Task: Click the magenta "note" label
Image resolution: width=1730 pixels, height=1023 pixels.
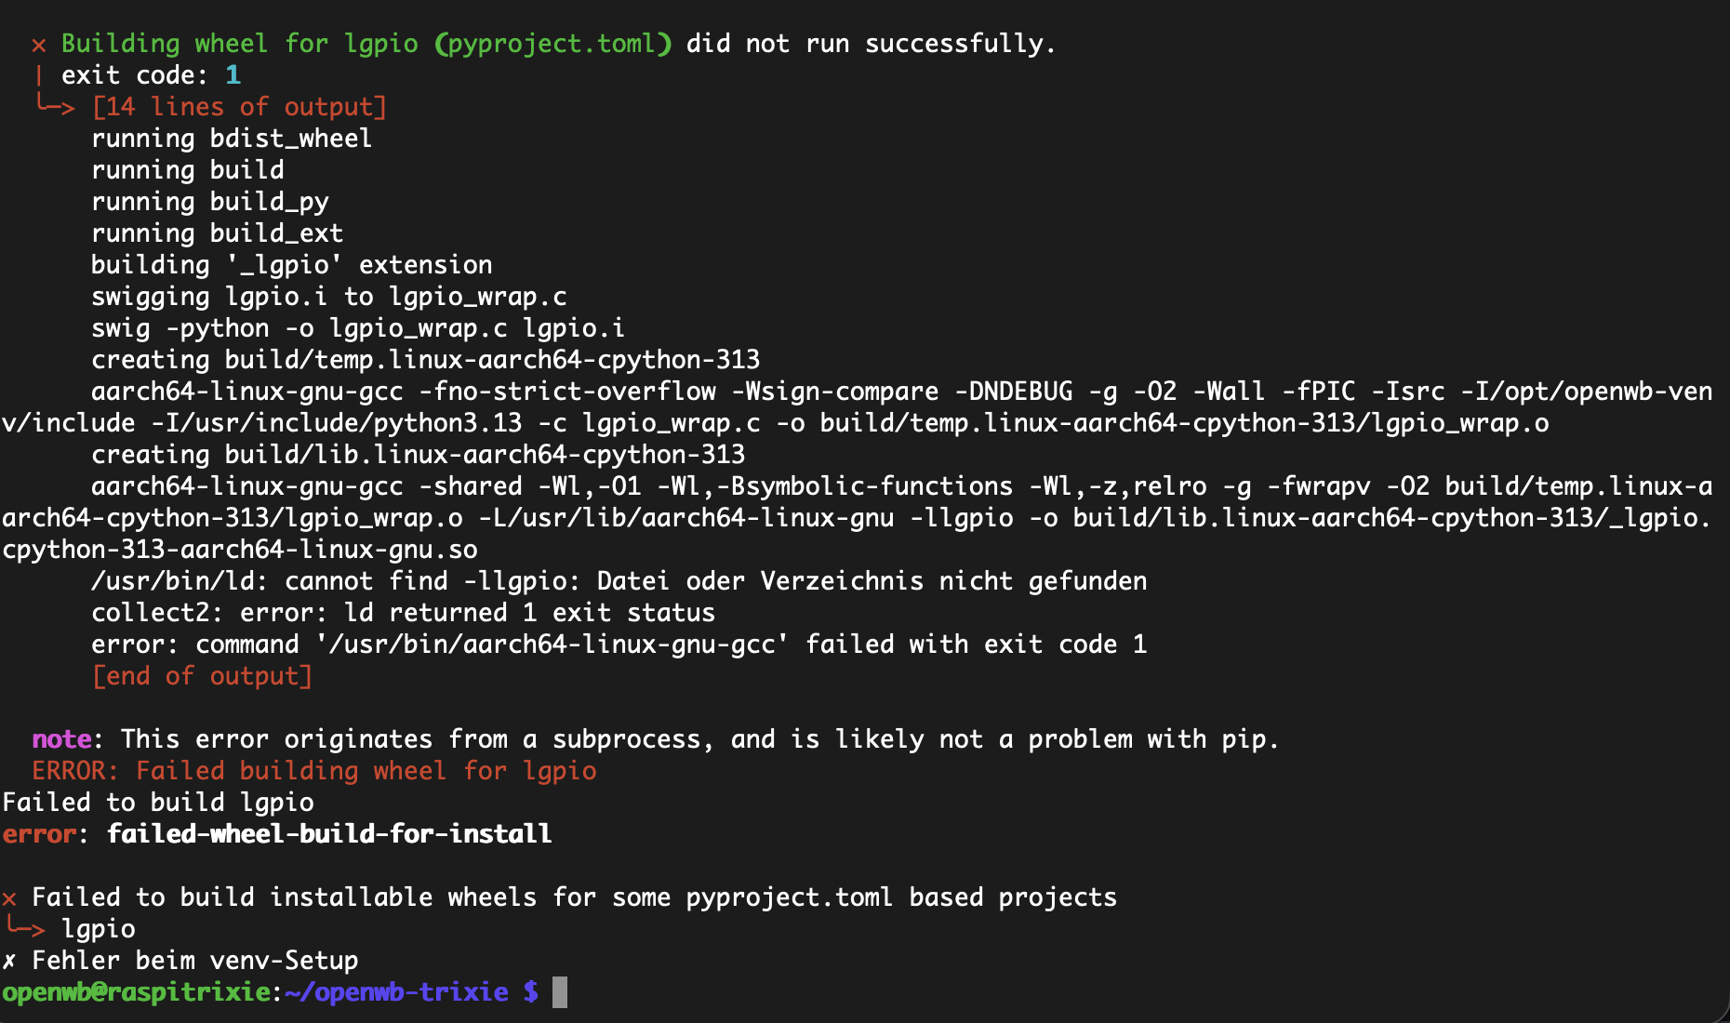Action: tap(61, 739)
